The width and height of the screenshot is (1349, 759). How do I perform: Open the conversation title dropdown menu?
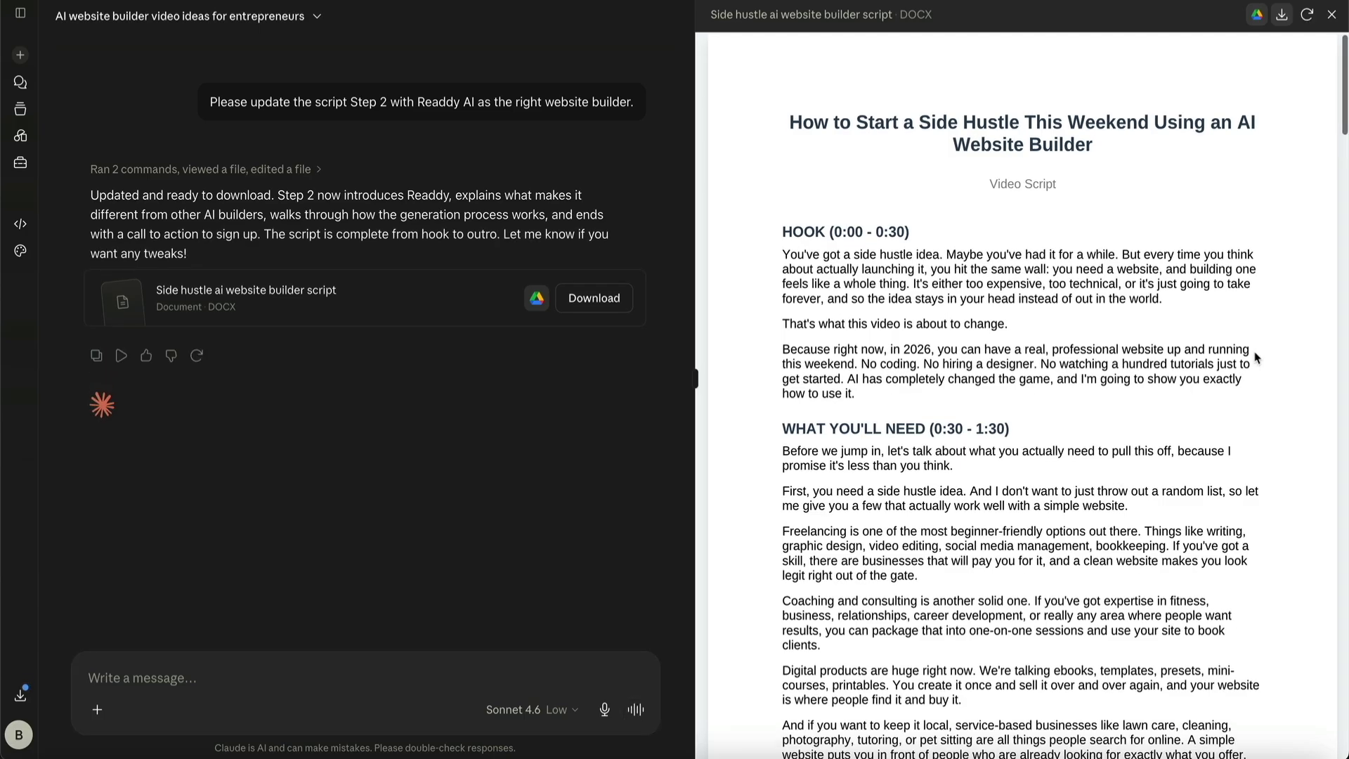click(317, 16)
